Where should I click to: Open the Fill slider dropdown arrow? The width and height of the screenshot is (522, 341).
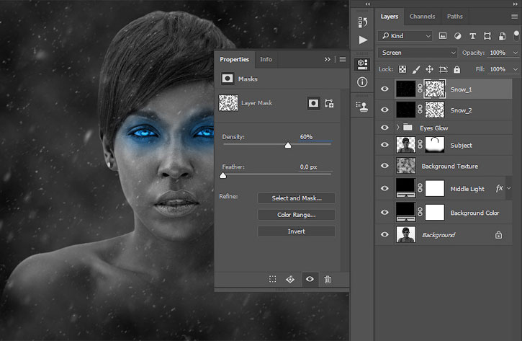click(516, 69)
